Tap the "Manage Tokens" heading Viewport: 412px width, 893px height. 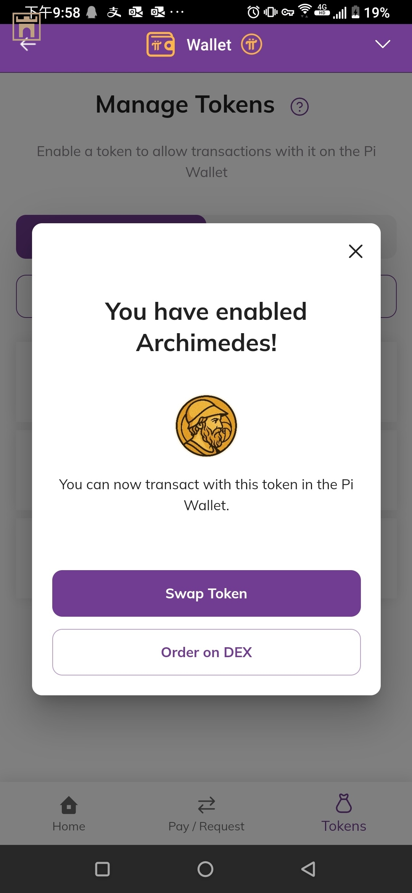185,105
